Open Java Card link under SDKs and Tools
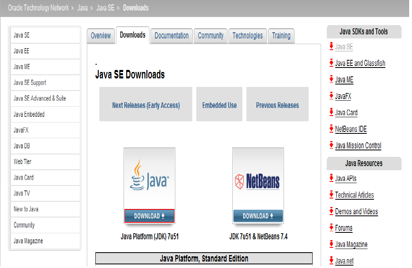412x268 pixels. [x=346, y=113]
